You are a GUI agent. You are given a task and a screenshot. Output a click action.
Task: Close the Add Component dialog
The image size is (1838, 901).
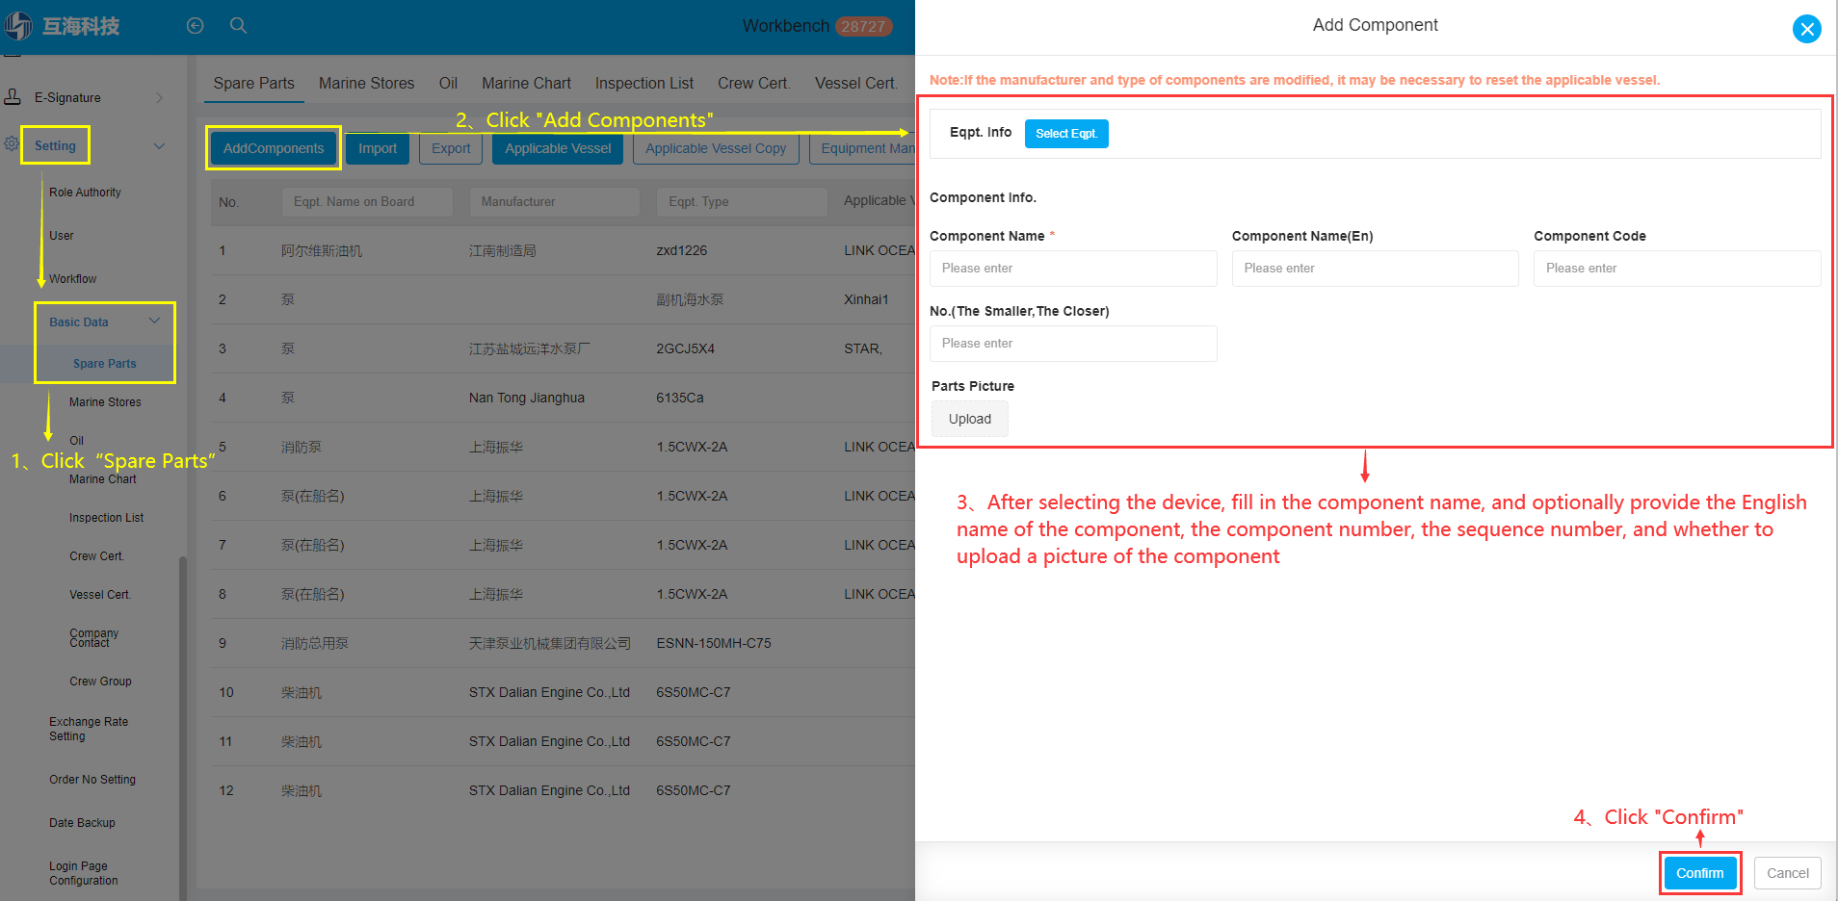tap(1806, 29)
